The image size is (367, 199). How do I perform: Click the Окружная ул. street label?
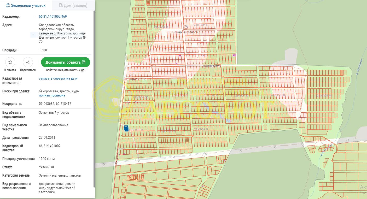pyautogui.click(x=117, y=156)
